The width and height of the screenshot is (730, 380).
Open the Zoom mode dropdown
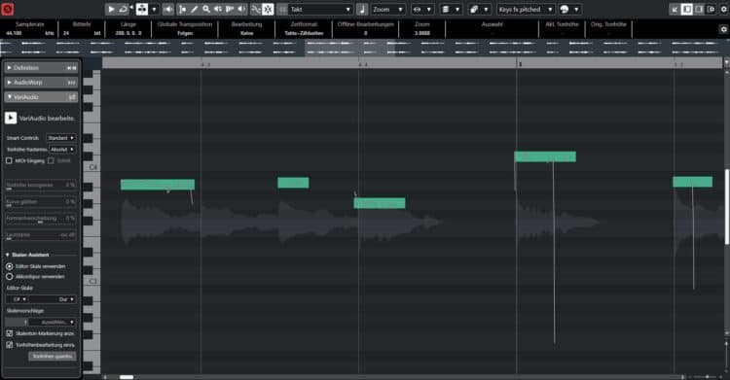click(387, 10)
